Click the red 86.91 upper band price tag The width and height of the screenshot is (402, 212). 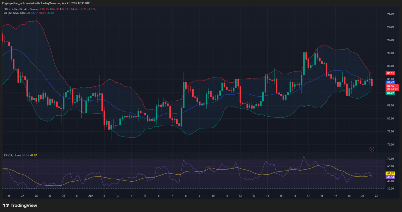coord(390,73)
